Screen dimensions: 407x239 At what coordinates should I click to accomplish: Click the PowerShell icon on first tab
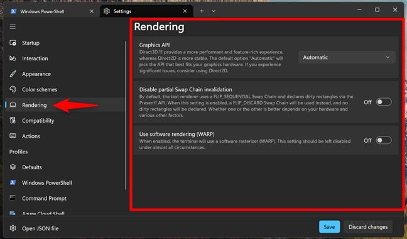click(x=13, y=11)
